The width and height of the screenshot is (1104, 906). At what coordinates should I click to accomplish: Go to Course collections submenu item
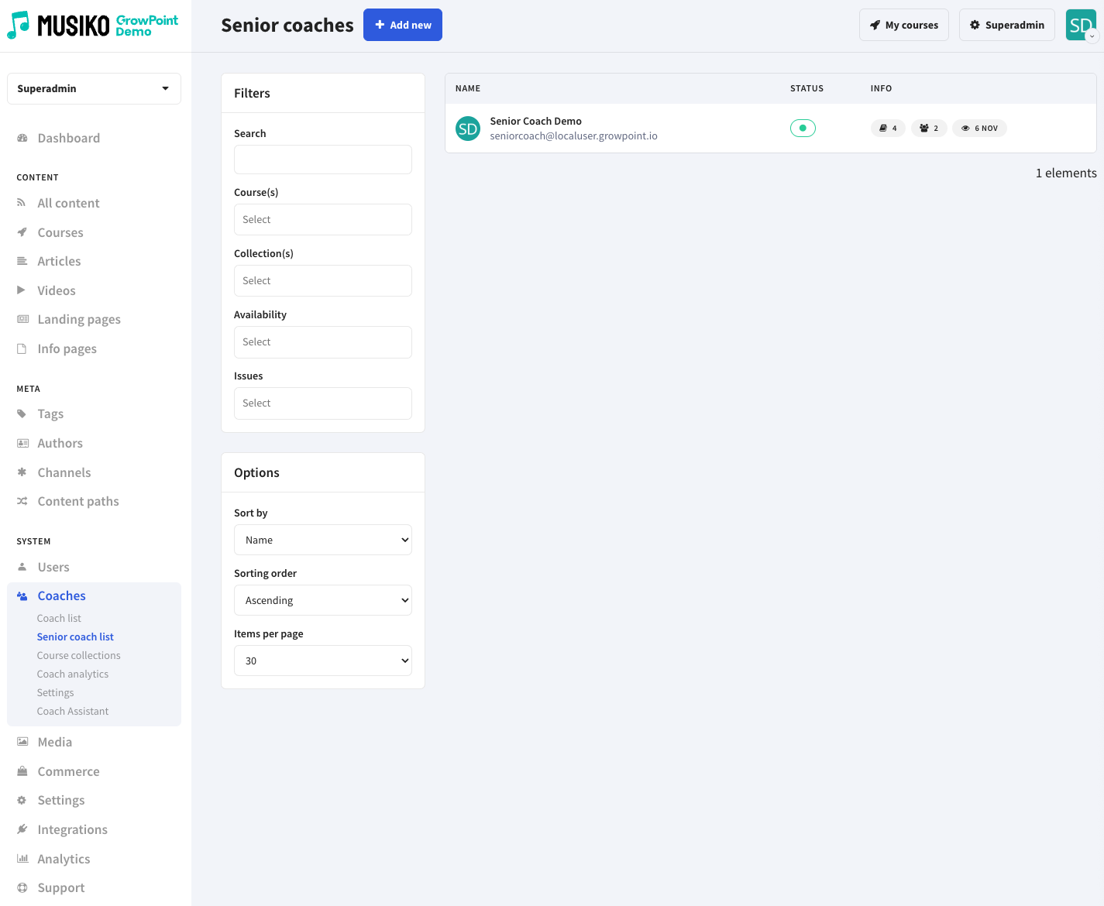78,655
